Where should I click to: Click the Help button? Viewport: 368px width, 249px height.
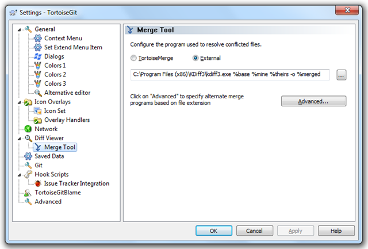click(336, 231)
